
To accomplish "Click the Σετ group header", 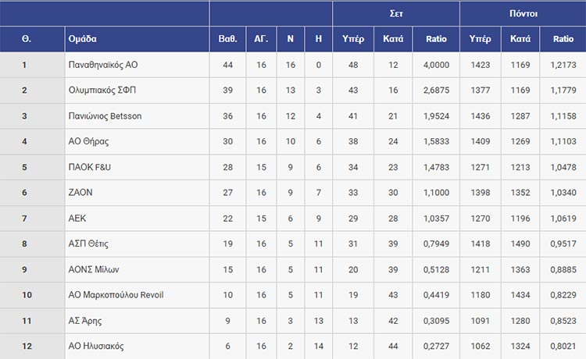I will point(396,13).
